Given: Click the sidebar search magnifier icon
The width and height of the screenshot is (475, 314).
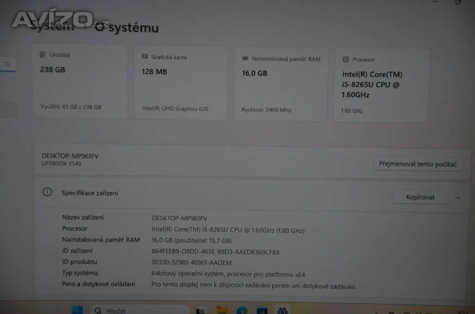Looking at the screenshot, I should pyautogui.click(x=7, y=64).
